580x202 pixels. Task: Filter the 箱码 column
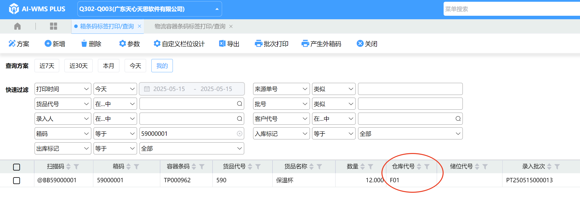click(x=136, y=166)
